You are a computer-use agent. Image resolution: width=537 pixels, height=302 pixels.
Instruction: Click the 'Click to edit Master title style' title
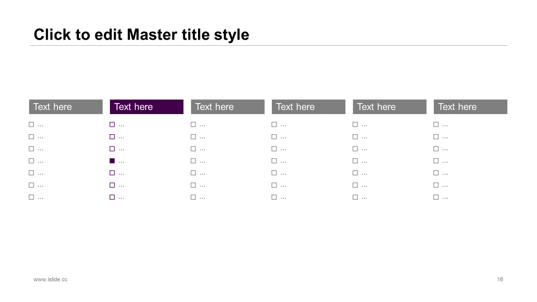(x=141, y=34)
